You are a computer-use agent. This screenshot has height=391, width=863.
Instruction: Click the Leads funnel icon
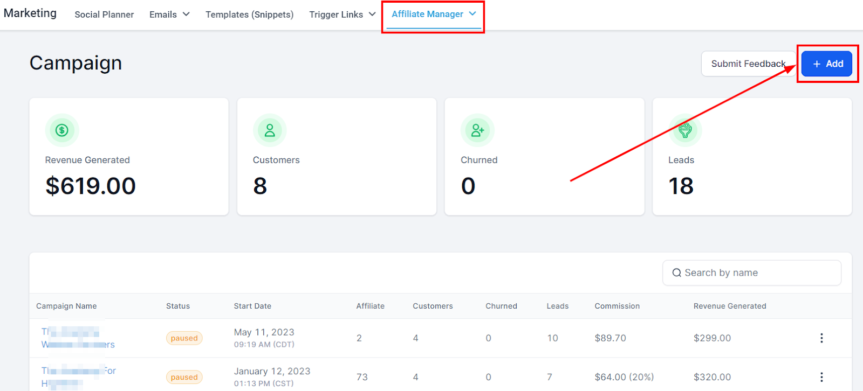[x=685, y=130]
